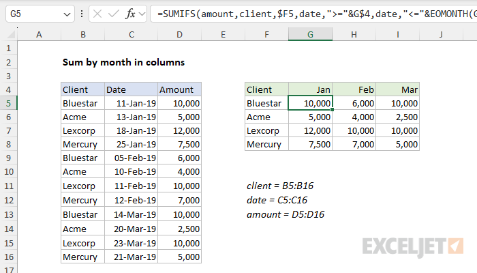Click into the SUMIFS formula bar text
This screenshot has height=273, width=477.
click(314, 14)
